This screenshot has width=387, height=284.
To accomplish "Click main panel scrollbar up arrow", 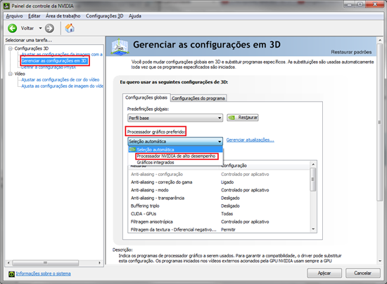I will tap(380, 40).
